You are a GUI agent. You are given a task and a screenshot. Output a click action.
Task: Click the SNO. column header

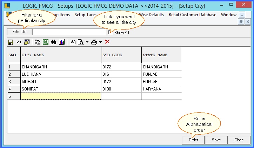pyautogui.click(x=14, y=55)
